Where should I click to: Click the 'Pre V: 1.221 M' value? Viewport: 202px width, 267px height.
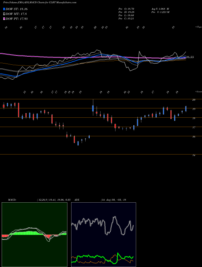[x=160, y=12]
